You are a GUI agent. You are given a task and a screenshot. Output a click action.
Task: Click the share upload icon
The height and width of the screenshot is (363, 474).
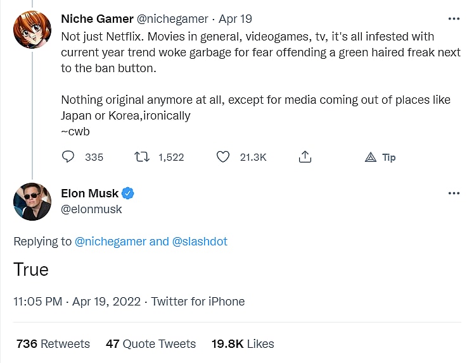pos(305,157)
